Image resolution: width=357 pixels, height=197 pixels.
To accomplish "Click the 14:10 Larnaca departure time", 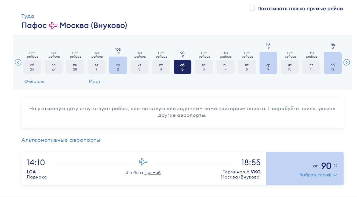I will pyautogui.click(x=36, y=163).
